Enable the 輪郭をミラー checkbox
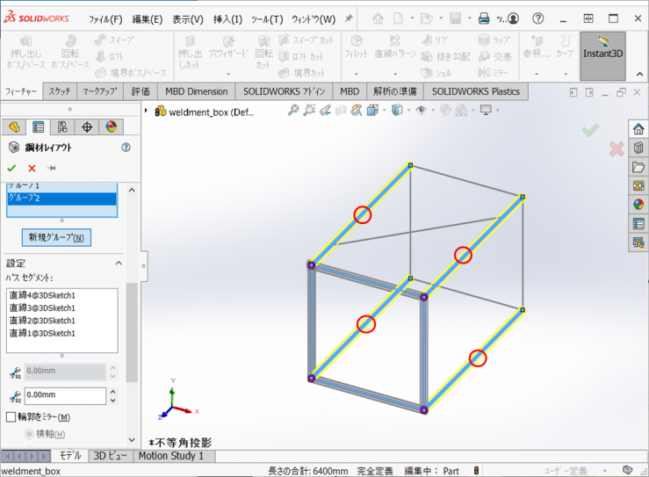 point(11,417)
